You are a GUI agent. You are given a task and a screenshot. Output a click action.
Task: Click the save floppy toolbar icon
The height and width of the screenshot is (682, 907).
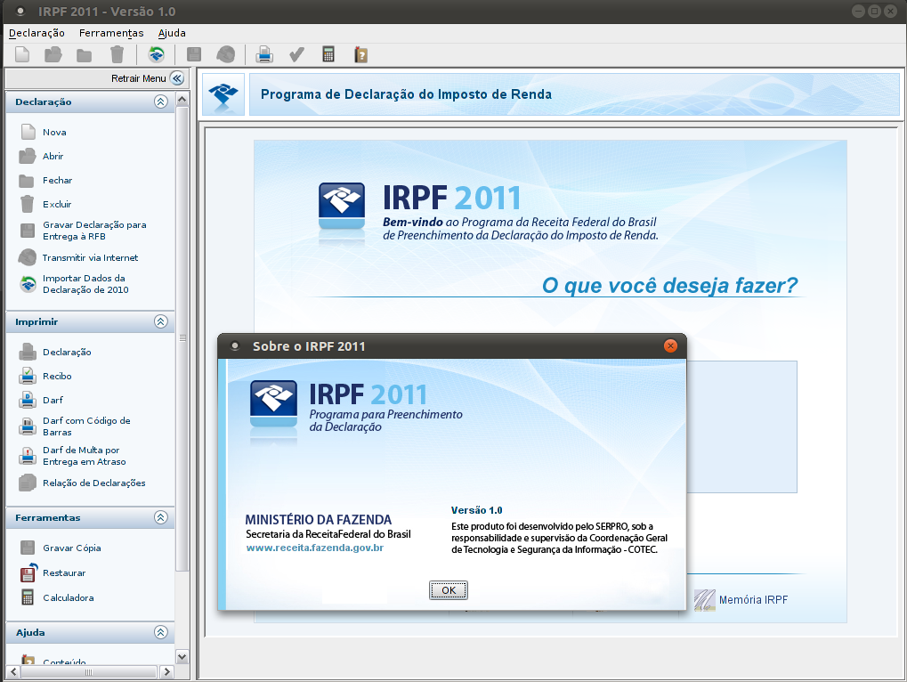(194, 55)
